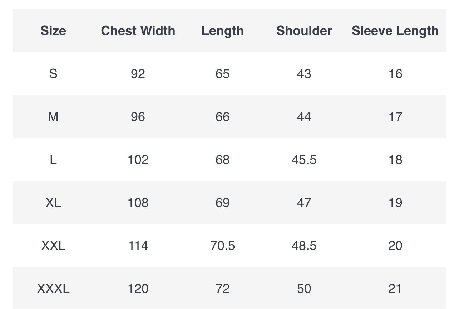The height and width of the screenshot is (309, 459).
Task: Select the XL size row label
Action: click(53, 203)
